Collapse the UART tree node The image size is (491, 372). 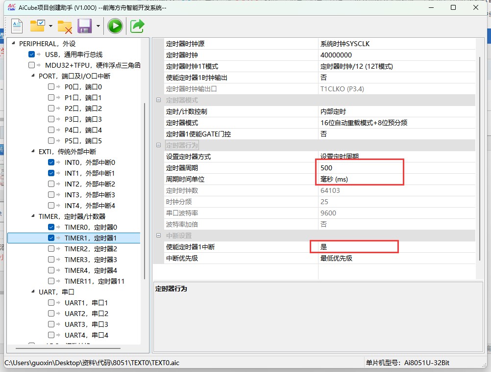point(33,292)
